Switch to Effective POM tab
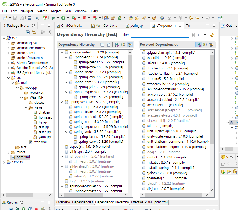Screen dimensions: 238x210 click(x=141, y=202)
